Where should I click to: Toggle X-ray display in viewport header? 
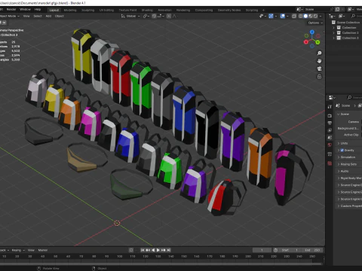294,16
